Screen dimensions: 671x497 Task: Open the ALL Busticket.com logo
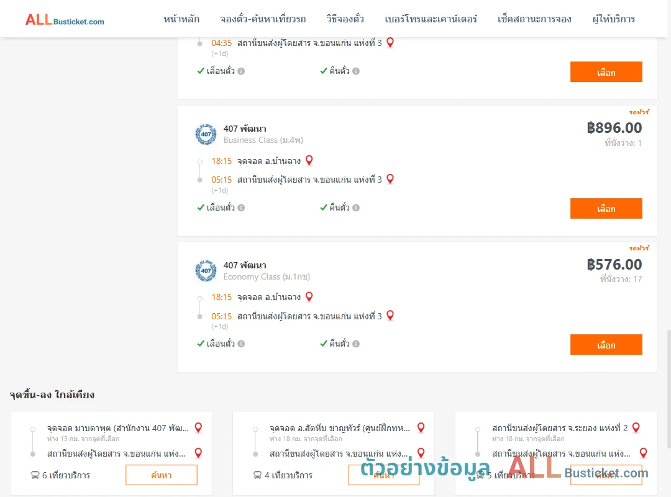[x=65, y=20]
